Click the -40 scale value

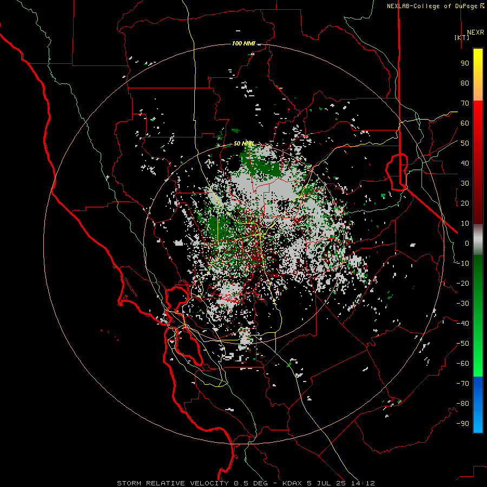click(463, 324)
